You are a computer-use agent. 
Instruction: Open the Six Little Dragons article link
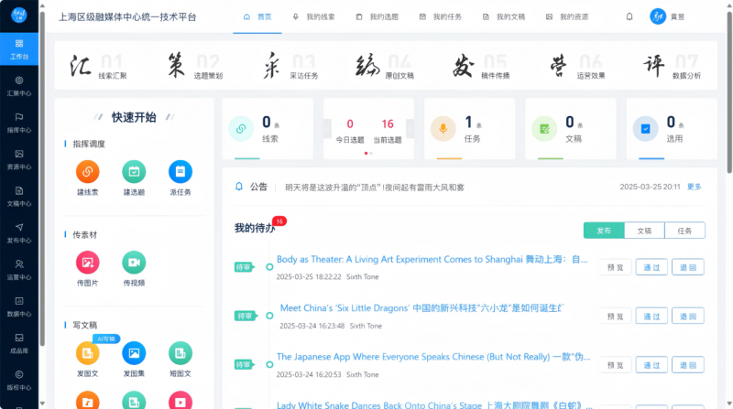click(421, 308)
